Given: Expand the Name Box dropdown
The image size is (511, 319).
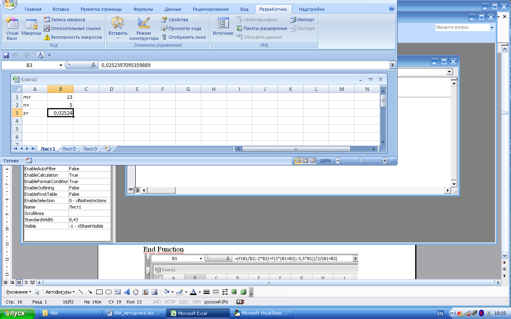Looking at the screenshot, I should coord(61,65).
